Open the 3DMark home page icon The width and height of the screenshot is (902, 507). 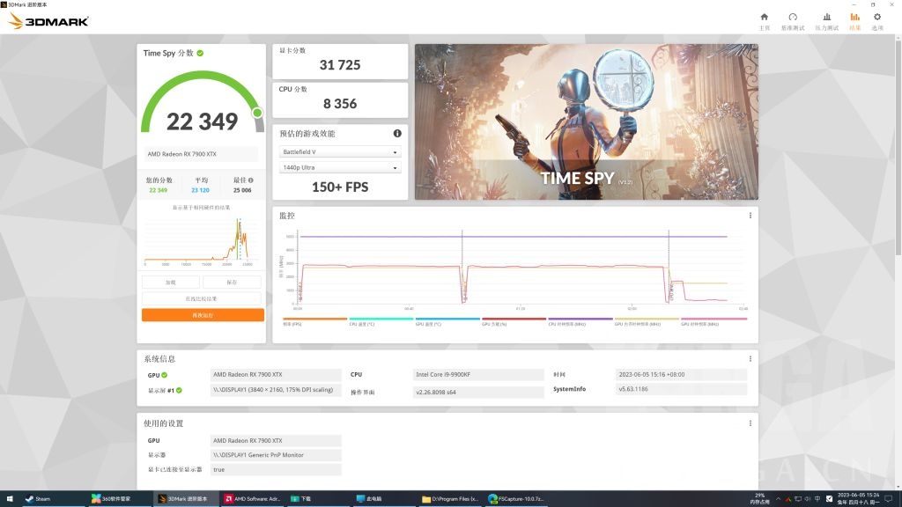point(764,18)
